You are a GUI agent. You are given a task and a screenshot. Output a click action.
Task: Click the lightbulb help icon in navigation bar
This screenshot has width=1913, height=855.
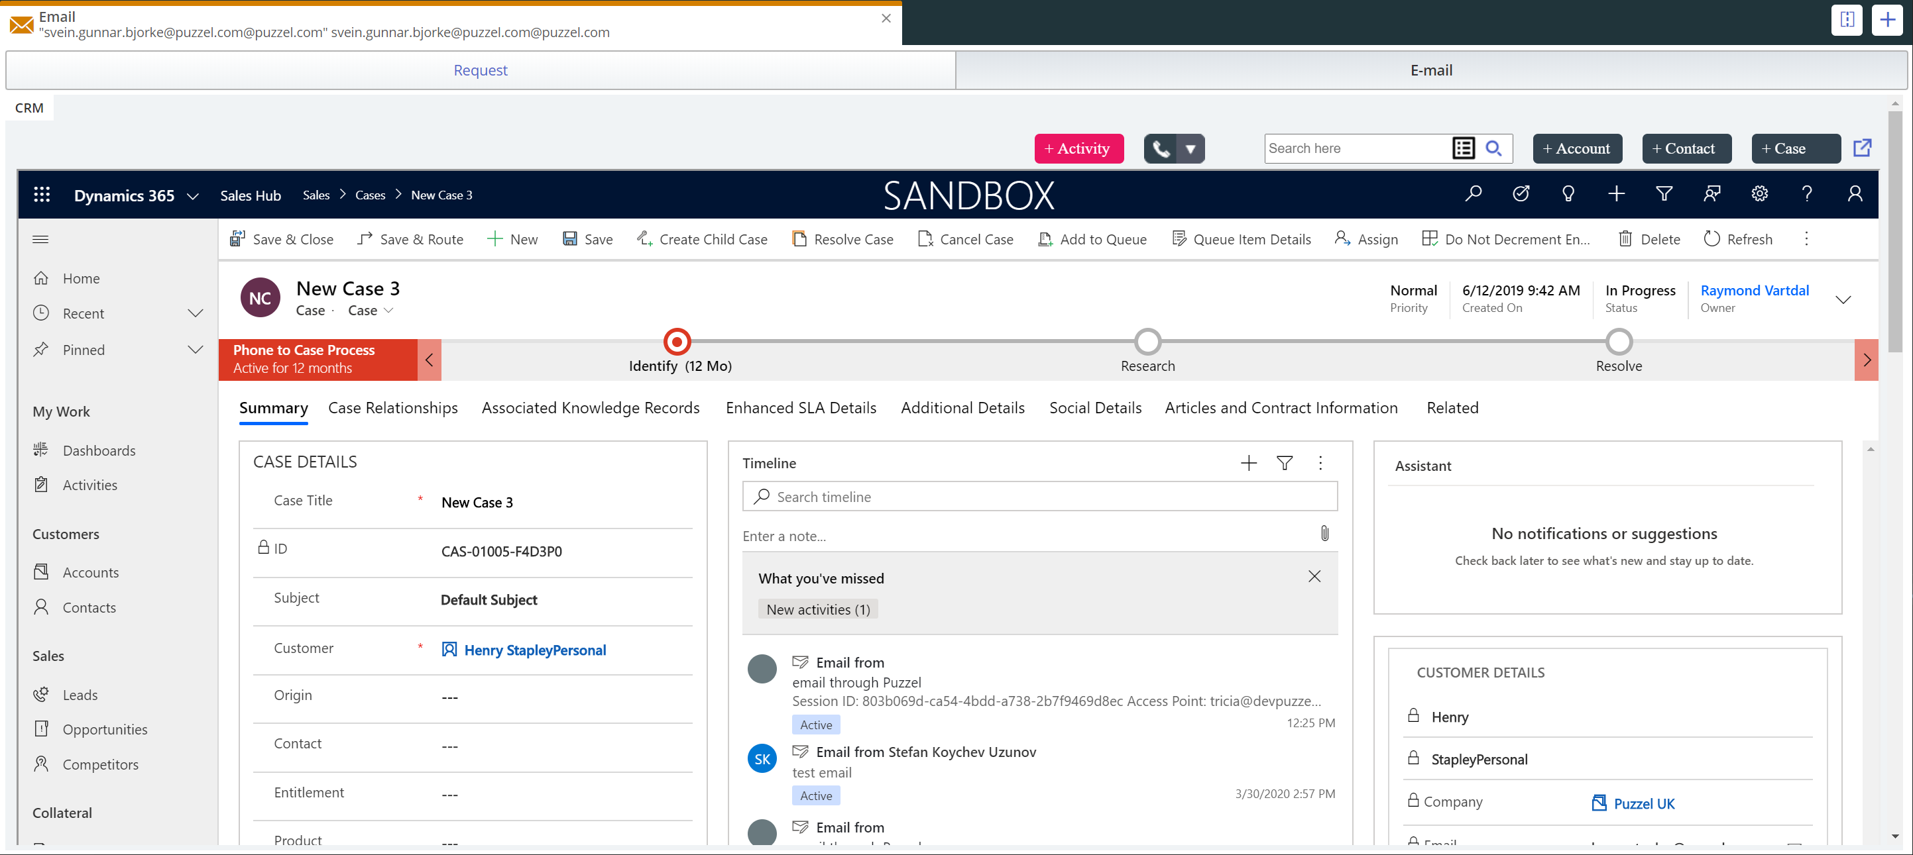tap(1568, 195)
